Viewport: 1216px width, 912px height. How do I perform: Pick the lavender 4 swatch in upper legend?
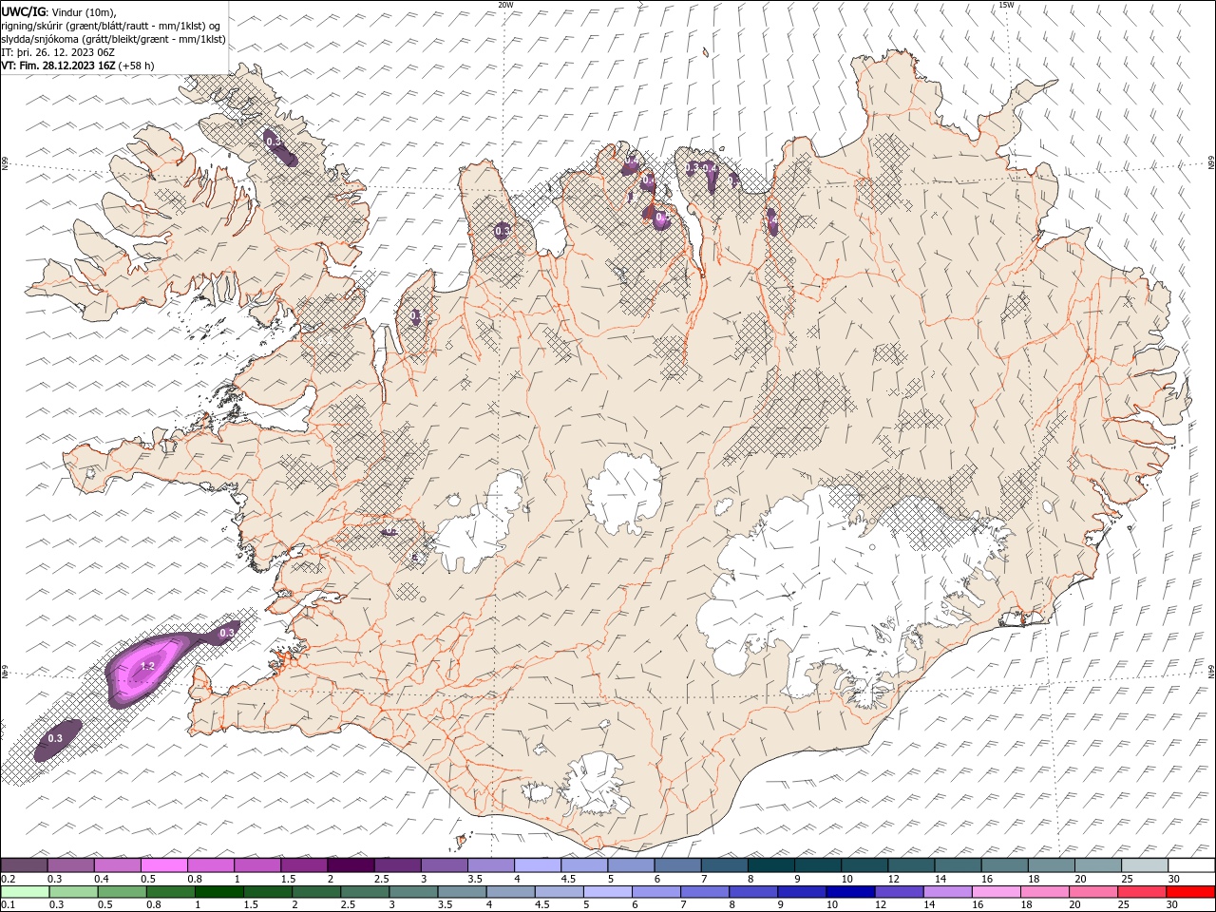pyautogui.click(x=538, y=865)
